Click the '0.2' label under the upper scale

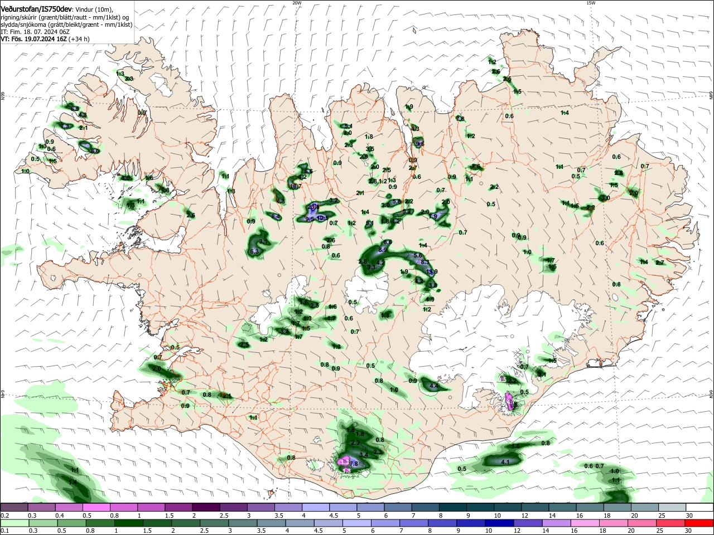[x=5, y=515]
